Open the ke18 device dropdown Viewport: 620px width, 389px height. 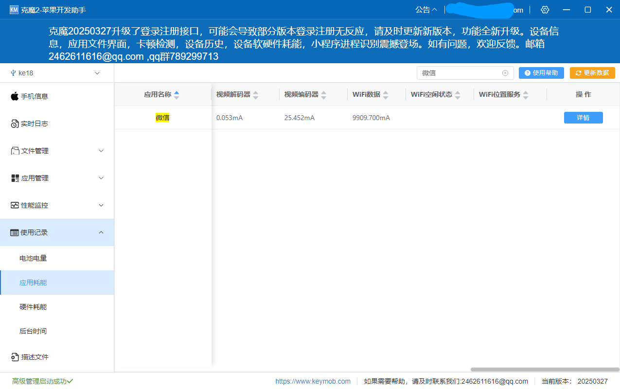pyautogui.click(x=57, y=73)
